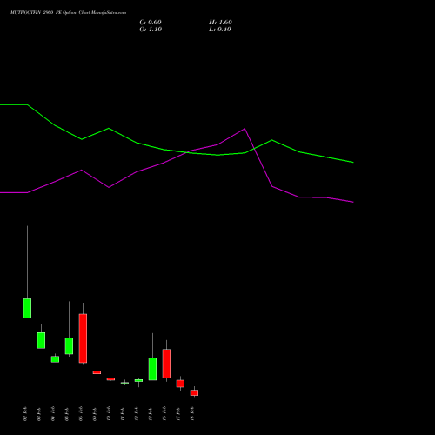Select the green candle for 02 Feb

[27, 308]
